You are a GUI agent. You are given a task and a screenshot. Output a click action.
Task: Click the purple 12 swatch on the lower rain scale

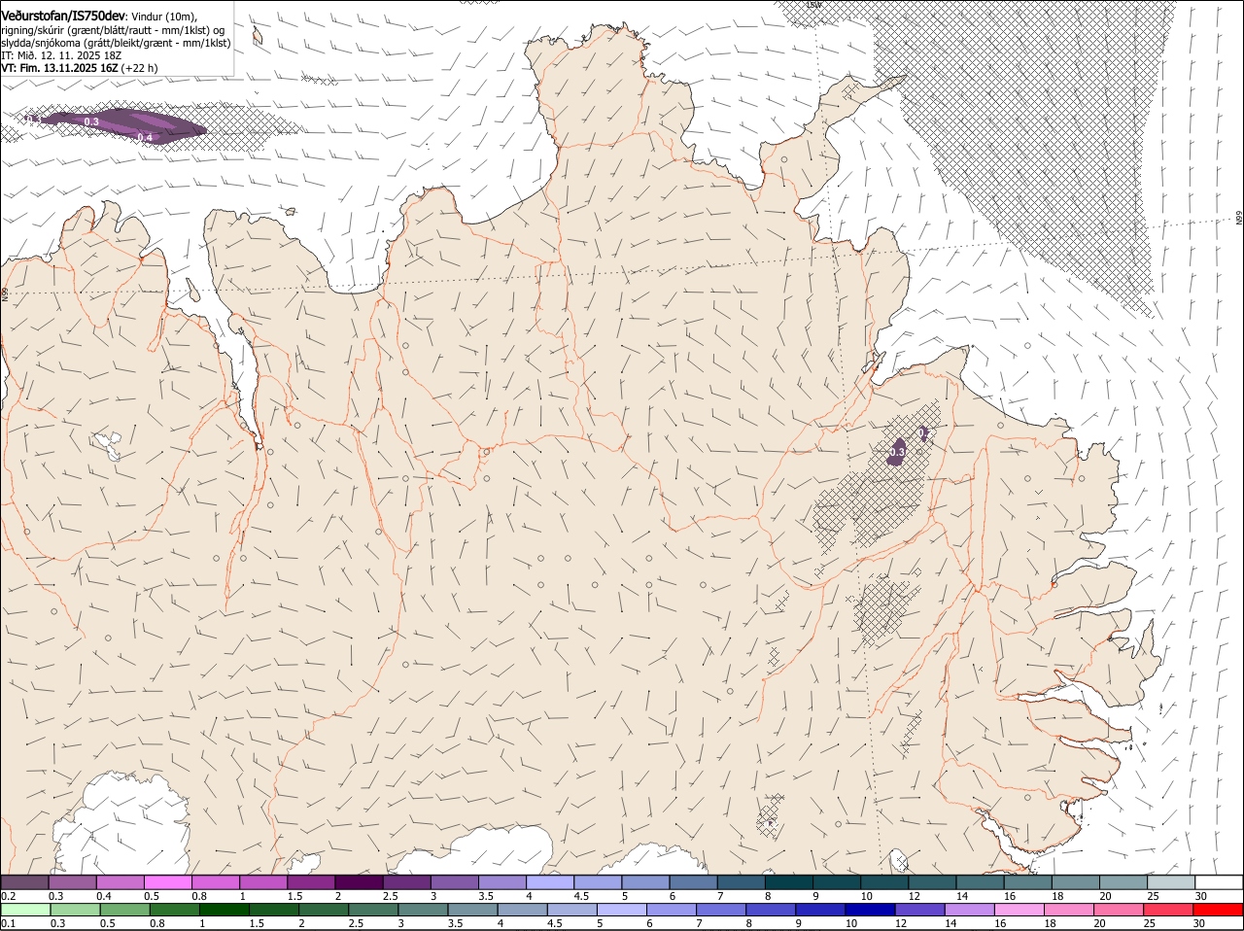pyautogui.click(x=919, y=911)
